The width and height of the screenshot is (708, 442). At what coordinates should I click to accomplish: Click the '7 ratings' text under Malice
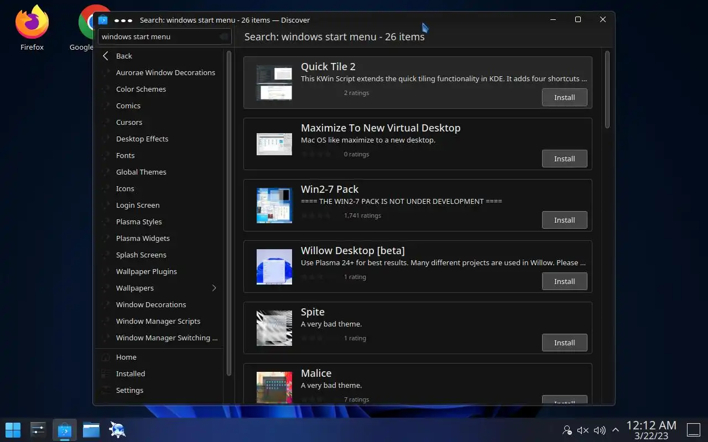point(356,399)
